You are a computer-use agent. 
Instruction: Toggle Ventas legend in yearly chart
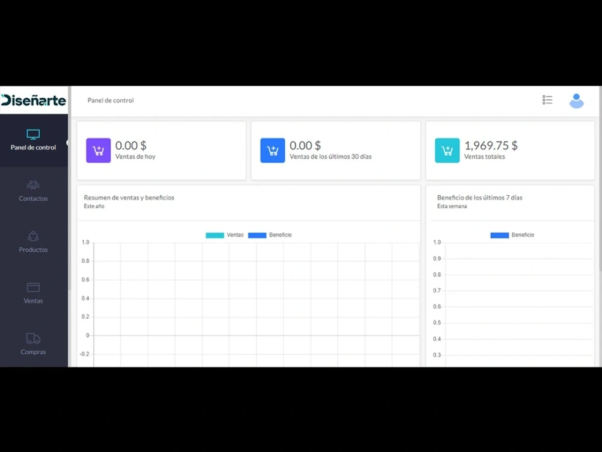(x=225, y=235)
